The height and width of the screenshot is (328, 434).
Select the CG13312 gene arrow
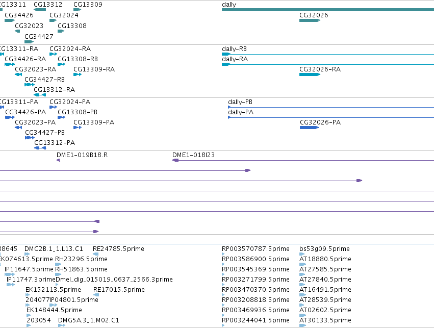[40, 10]
